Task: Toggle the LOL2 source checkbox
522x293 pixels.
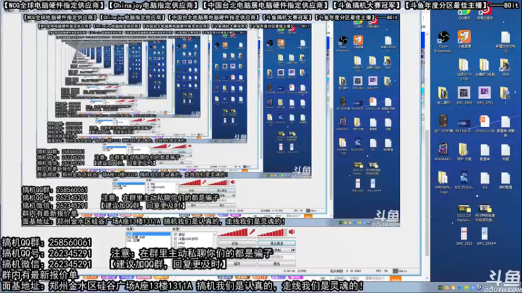Action: click(x=176, y=243)
